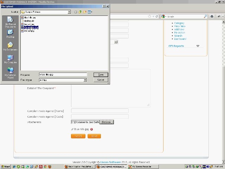Open the Google search engine dropdown
225x169 pixels.
click(x=163, y=17)
